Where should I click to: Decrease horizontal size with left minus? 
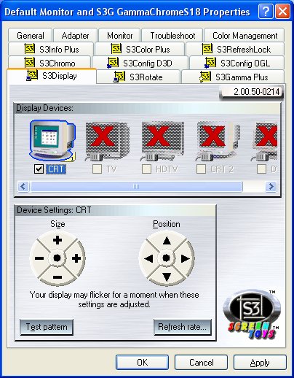pyautogui.click(x=39, y=258)
